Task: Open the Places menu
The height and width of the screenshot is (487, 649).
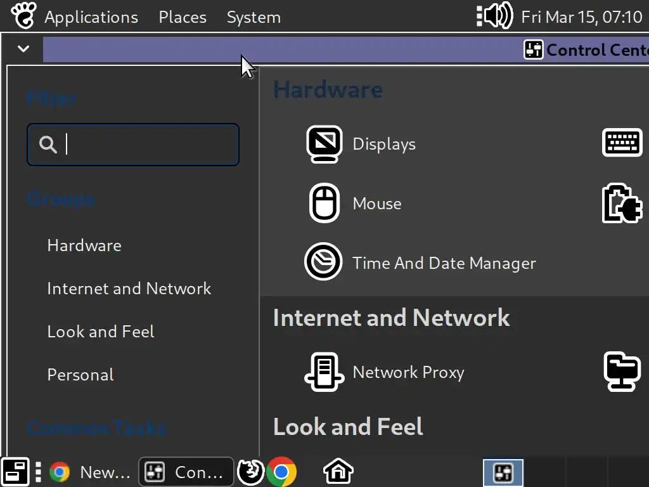Action: pos(183,17)
